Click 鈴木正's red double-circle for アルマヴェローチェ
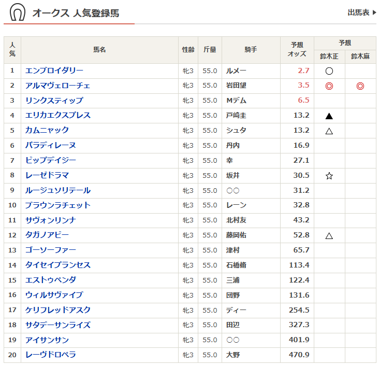The width and height of the screenshot is (379, 365). pyautogui.click(x=329, y=86)
